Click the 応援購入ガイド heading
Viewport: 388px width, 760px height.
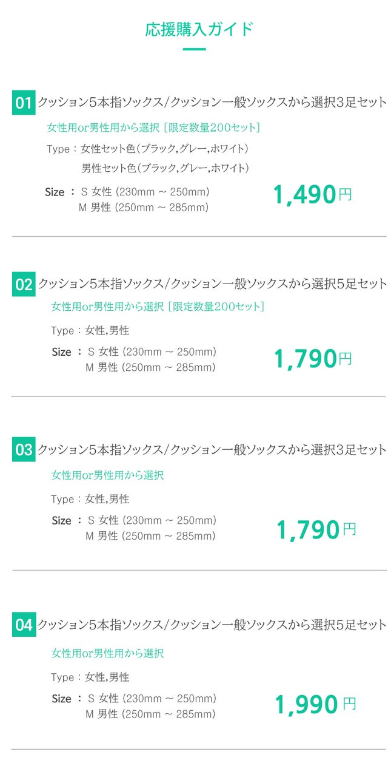pos(199,29)
